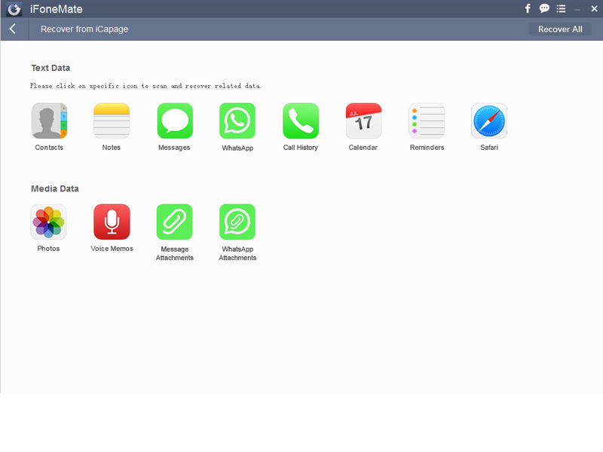Viewport: 603px width, 452px height.
Task: Open the list menu icon in title bar
Action: coord(561,8)
